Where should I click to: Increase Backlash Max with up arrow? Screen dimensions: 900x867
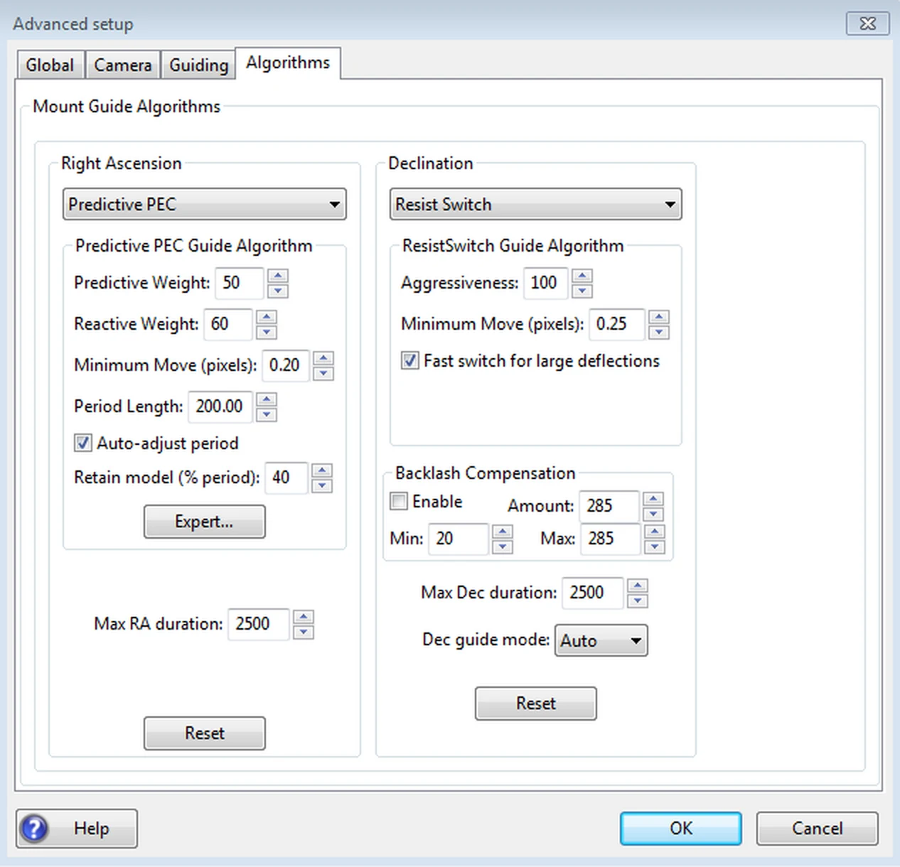click(x=655, y=531)
